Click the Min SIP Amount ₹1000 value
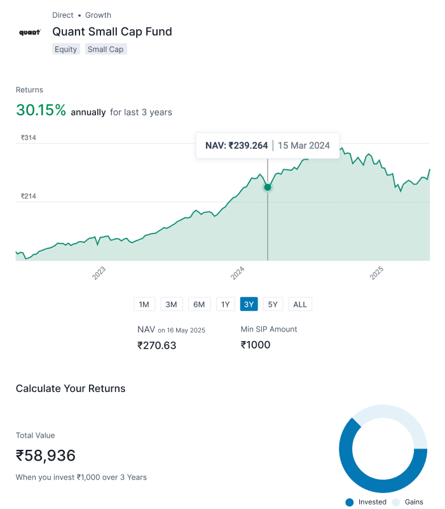445x509 pixels. click(256, 345)
